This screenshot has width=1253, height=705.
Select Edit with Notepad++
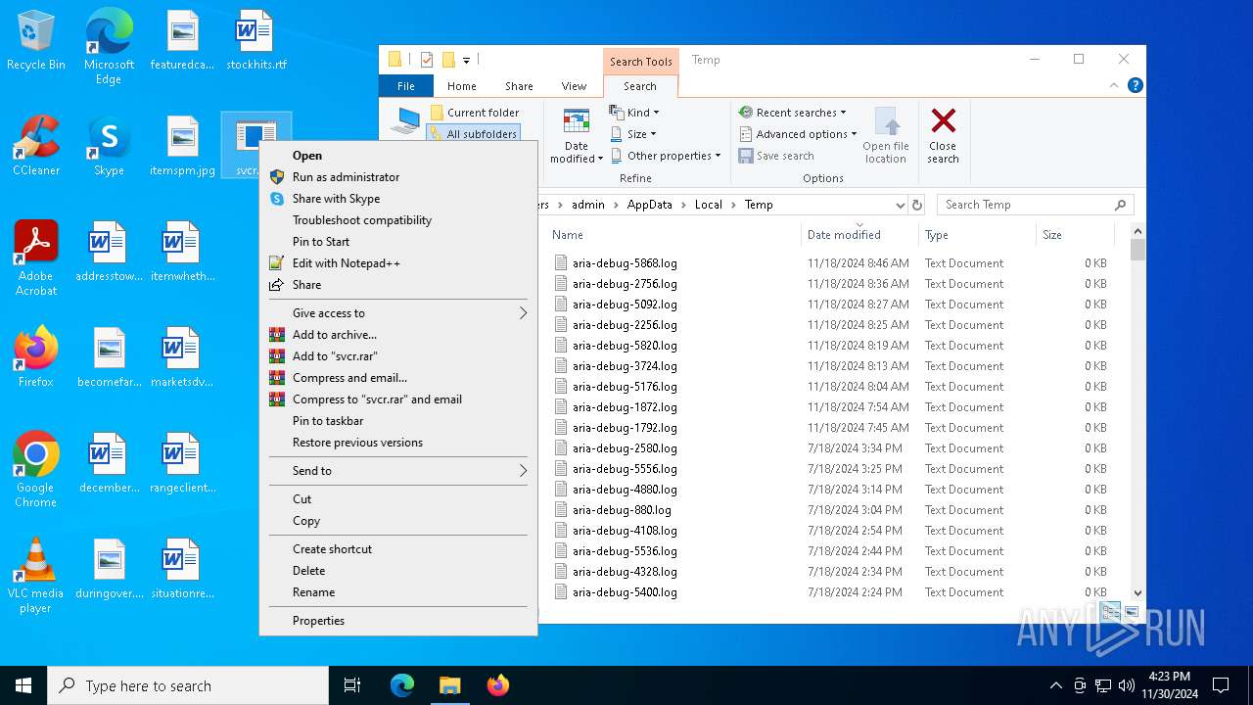(398, 263)
